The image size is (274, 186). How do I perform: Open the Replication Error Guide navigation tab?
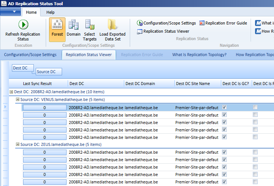pos(142,55)
